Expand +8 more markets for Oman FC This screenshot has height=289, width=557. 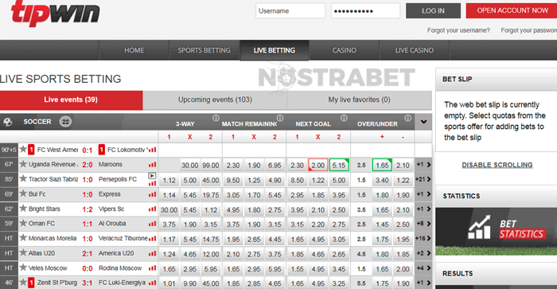(423, 224)
